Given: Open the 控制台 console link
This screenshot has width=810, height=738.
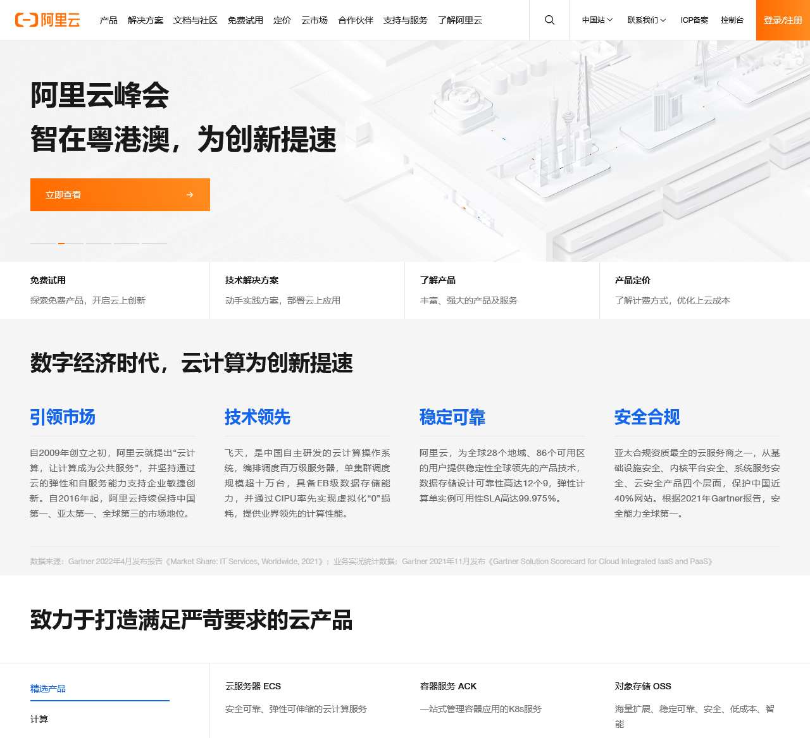Looking at the screenshot, I should tap(732, 20).
